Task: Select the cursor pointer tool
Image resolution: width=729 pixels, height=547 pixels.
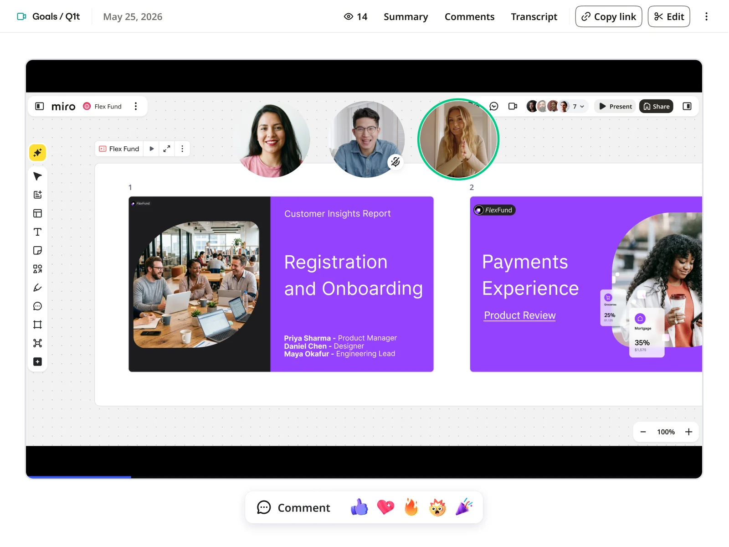Action: pyautogui.click(x=38, y=176)
